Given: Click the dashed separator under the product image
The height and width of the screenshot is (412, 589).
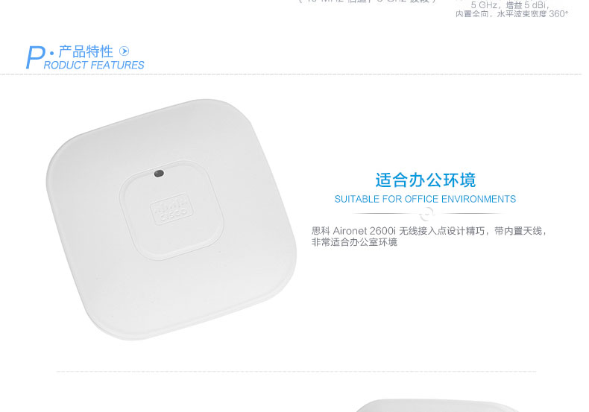Looking at the screenshot, I should (297, 372).
